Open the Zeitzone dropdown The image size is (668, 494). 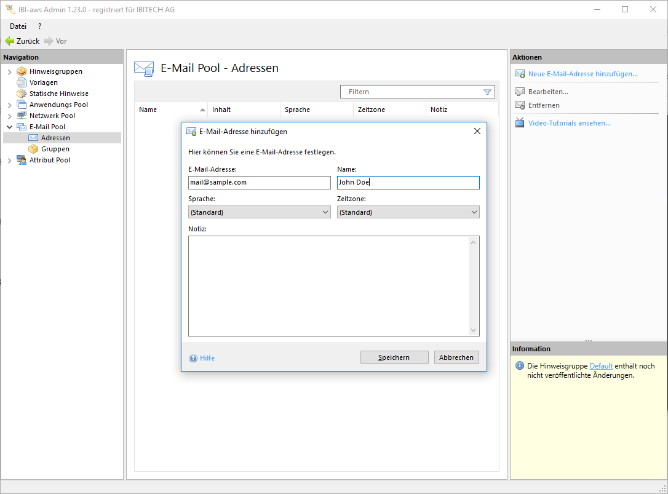[408, 212]
